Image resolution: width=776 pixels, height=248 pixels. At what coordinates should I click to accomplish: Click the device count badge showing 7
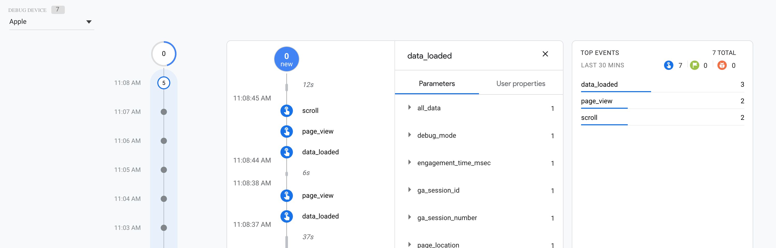click(58, 10)
